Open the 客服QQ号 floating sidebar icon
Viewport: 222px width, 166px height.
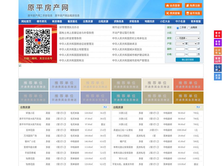(218, 60)
